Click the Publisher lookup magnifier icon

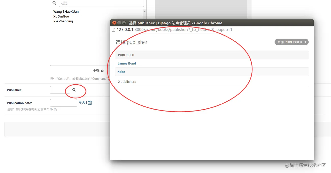click(x=74, y=90)
